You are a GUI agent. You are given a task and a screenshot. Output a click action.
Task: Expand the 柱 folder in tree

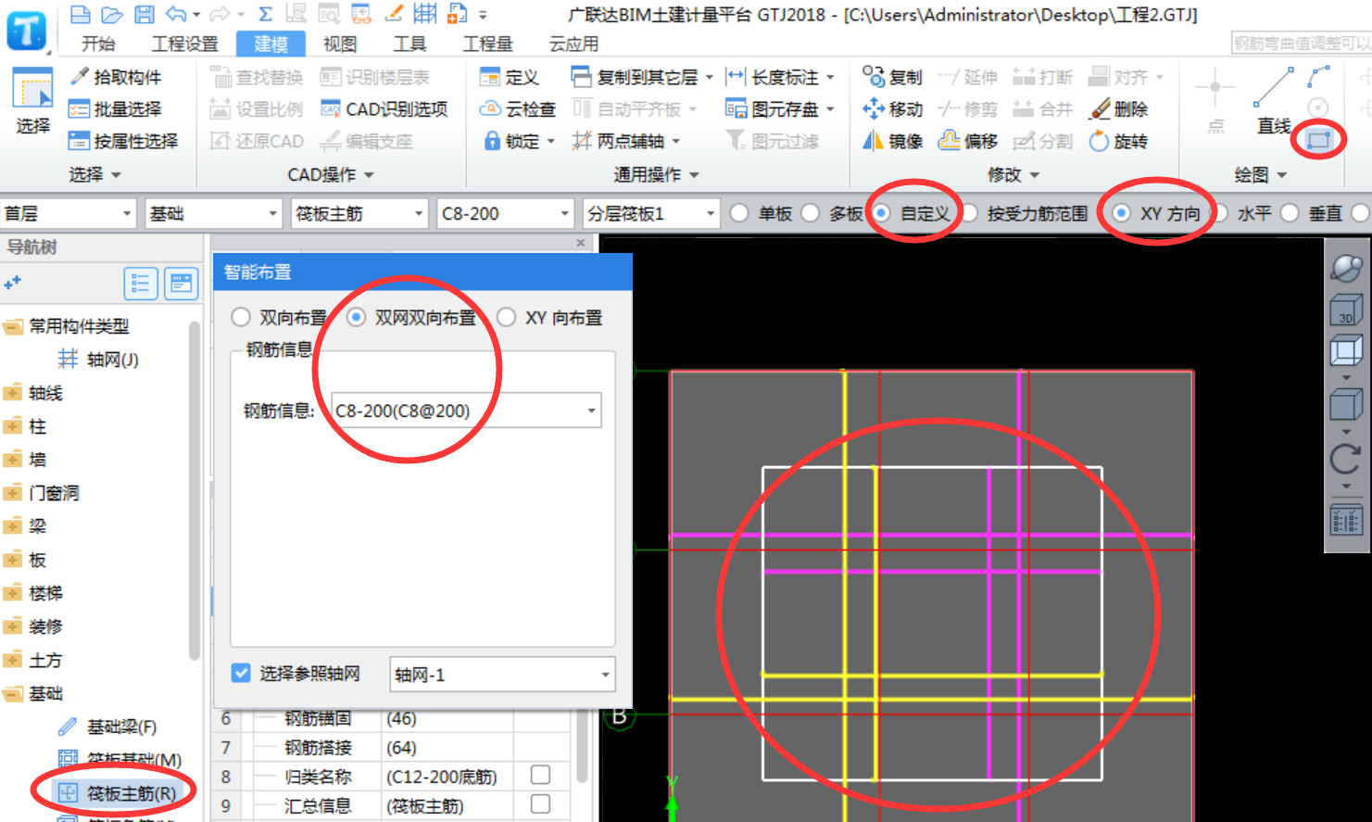[x=13, y=426]
